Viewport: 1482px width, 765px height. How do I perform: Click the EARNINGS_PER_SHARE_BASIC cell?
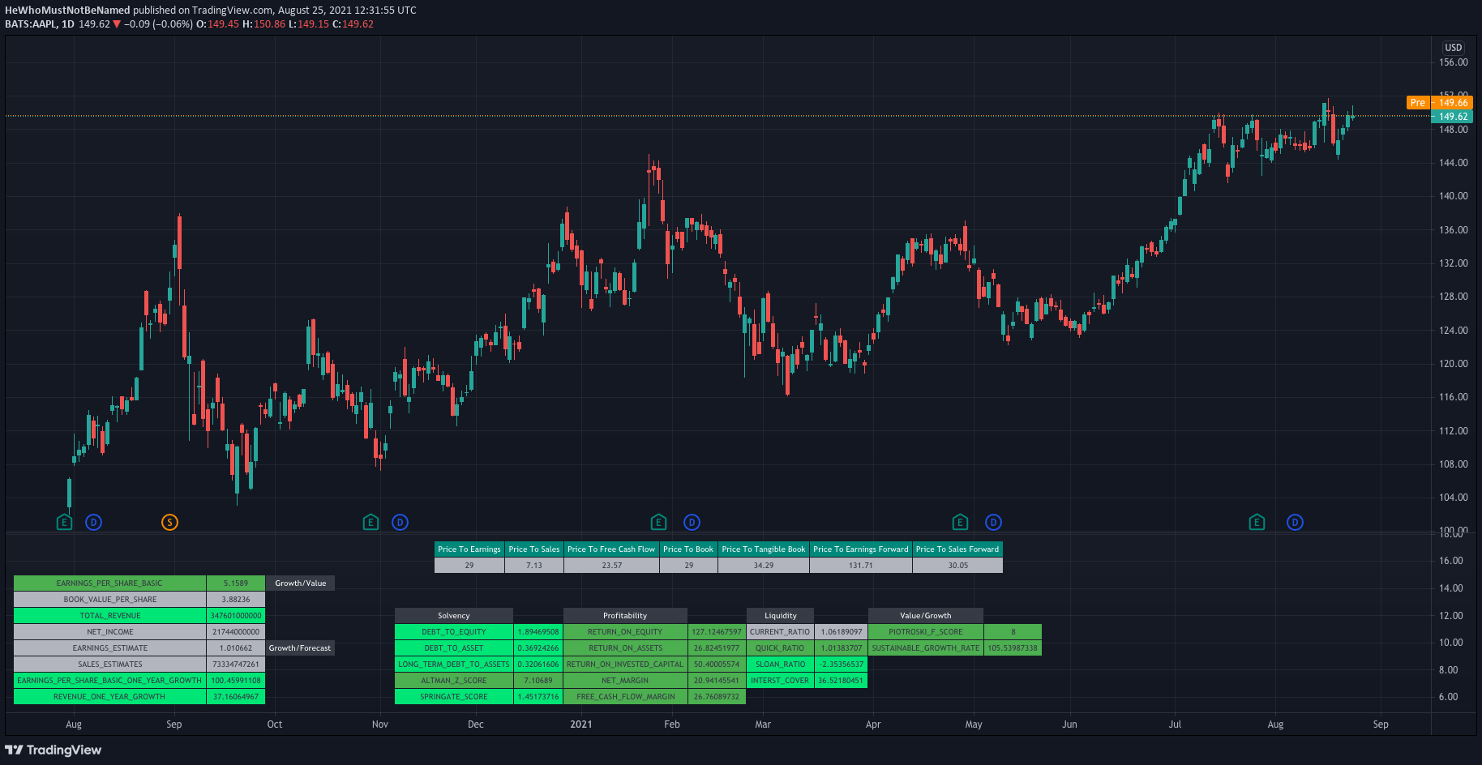[109, 583]
